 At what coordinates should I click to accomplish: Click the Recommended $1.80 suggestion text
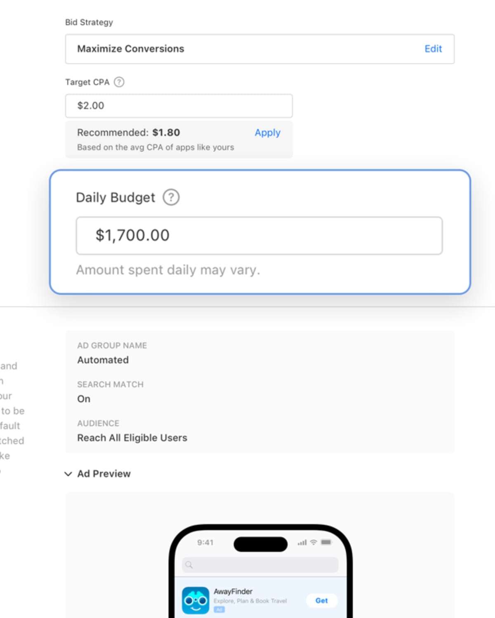click(x=128, y=132)
